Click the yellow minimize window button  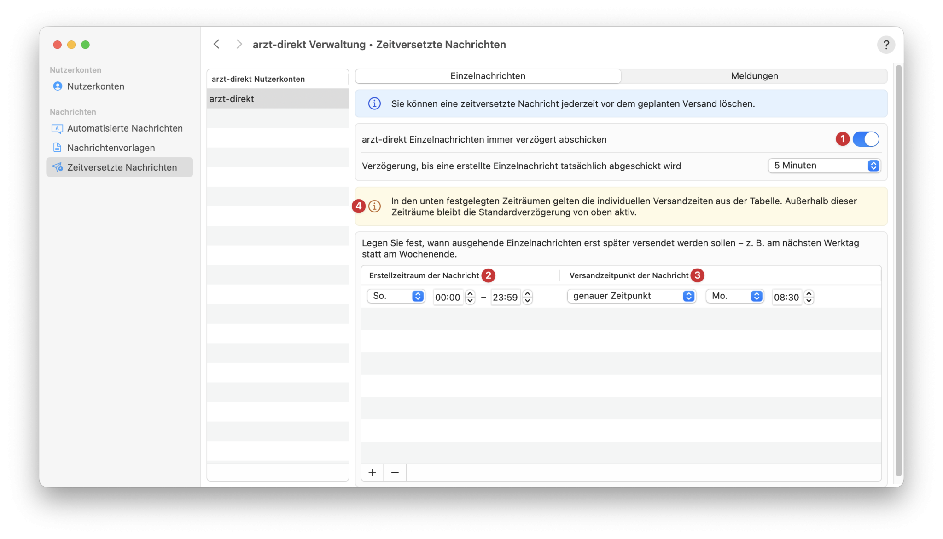(x=71, y=45)
